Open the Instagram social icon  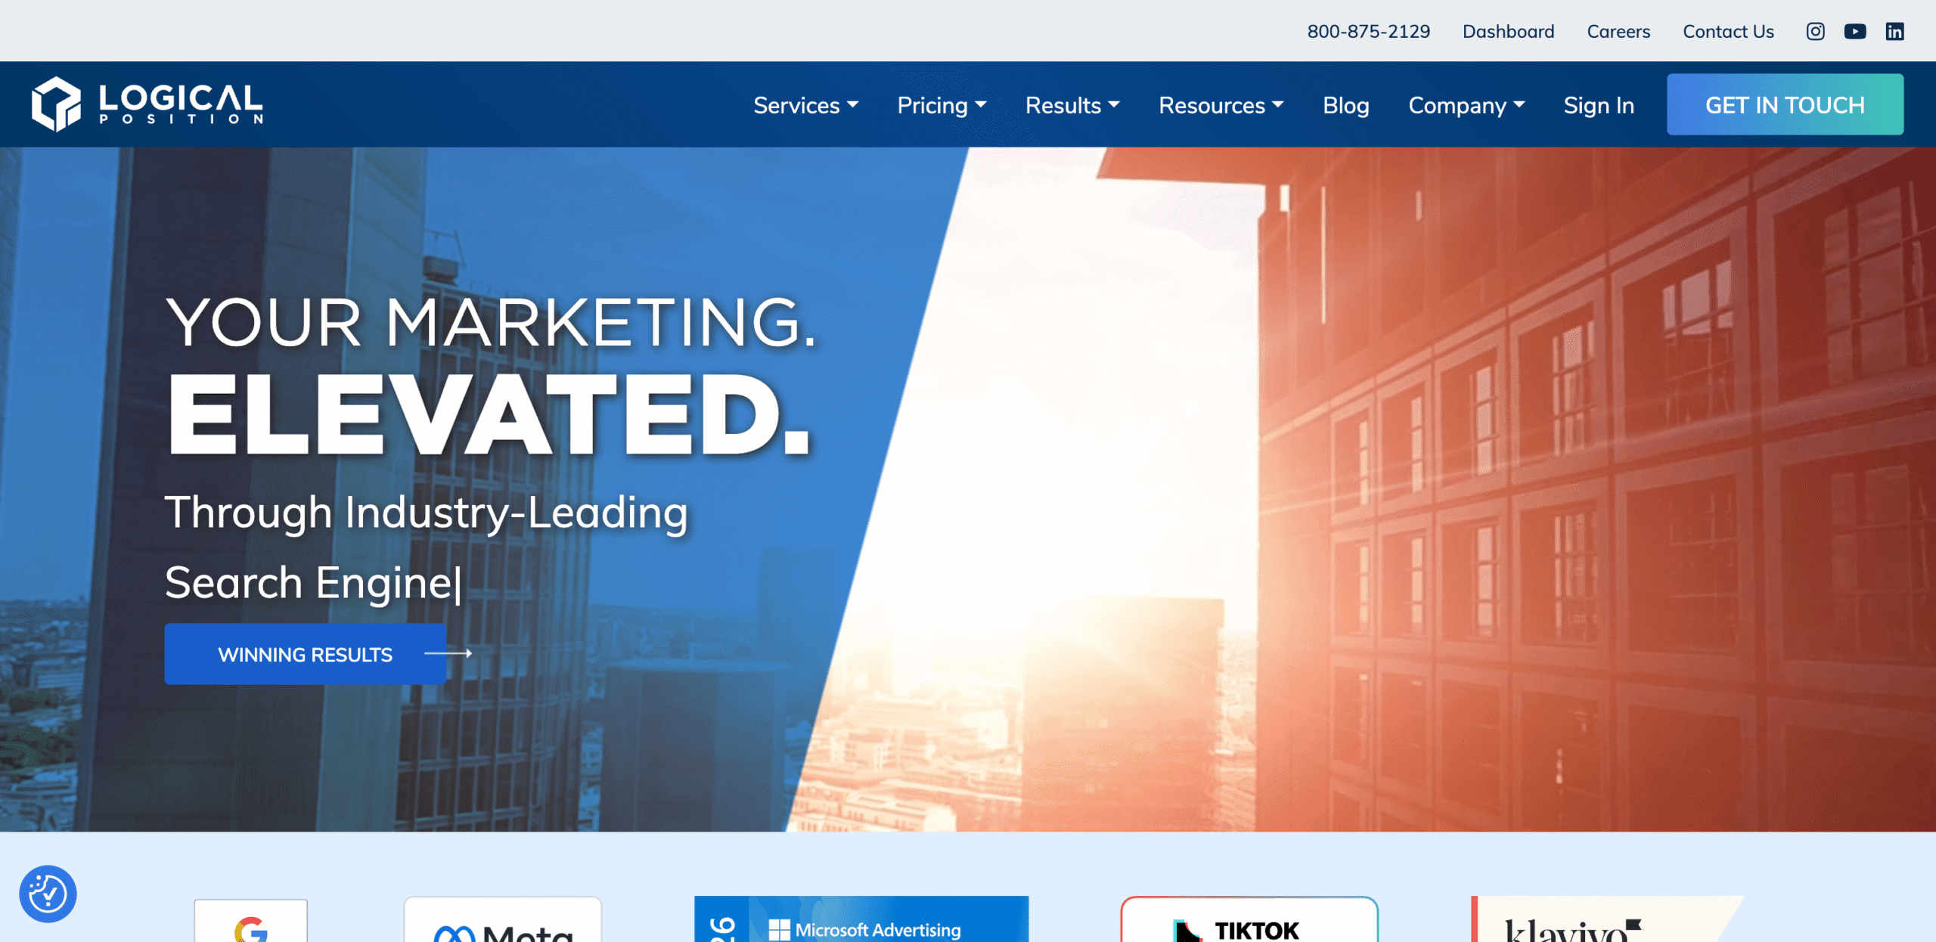(1815, 31)
